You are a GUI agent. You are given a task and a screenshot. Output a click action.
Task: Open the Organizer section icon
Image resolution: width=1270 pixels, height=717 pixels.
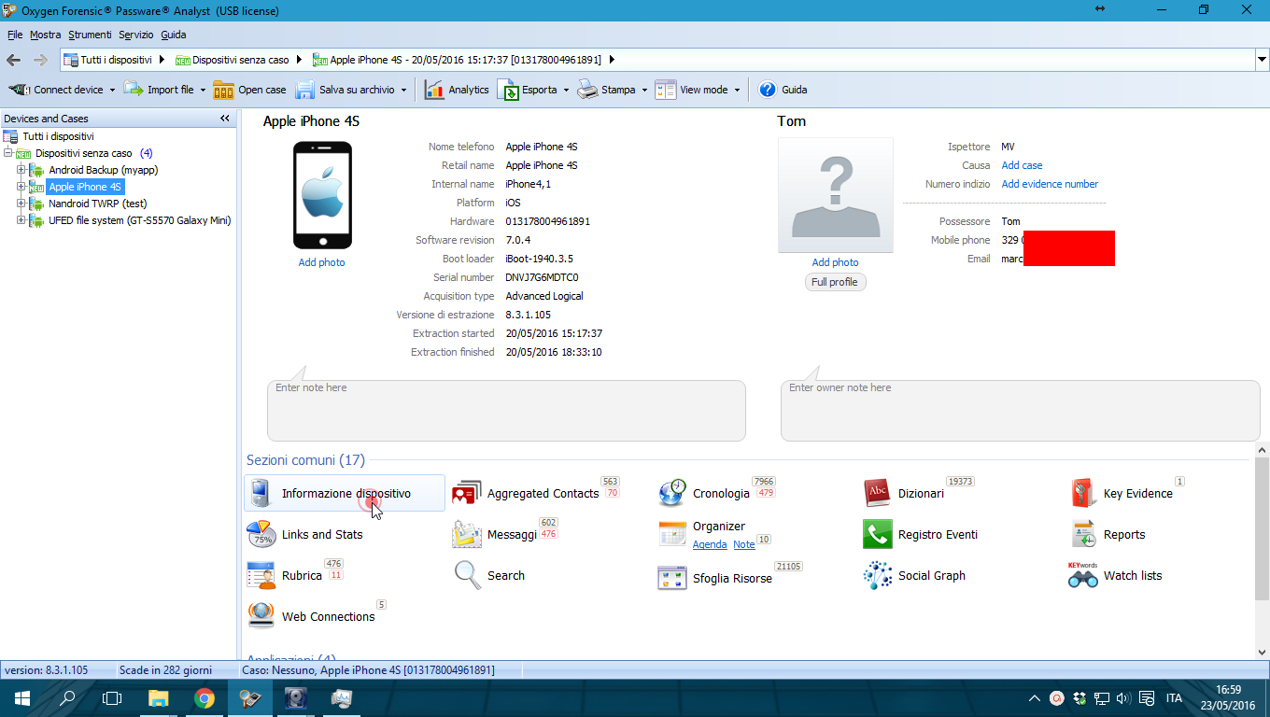pyautogui.click(x=672, y=534)
